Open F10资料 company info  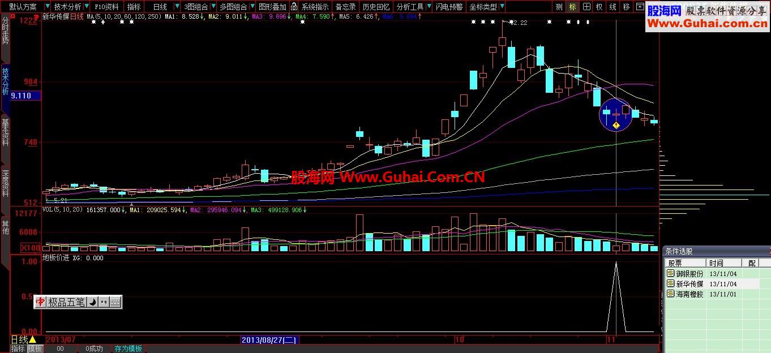[x=107, y=7]
